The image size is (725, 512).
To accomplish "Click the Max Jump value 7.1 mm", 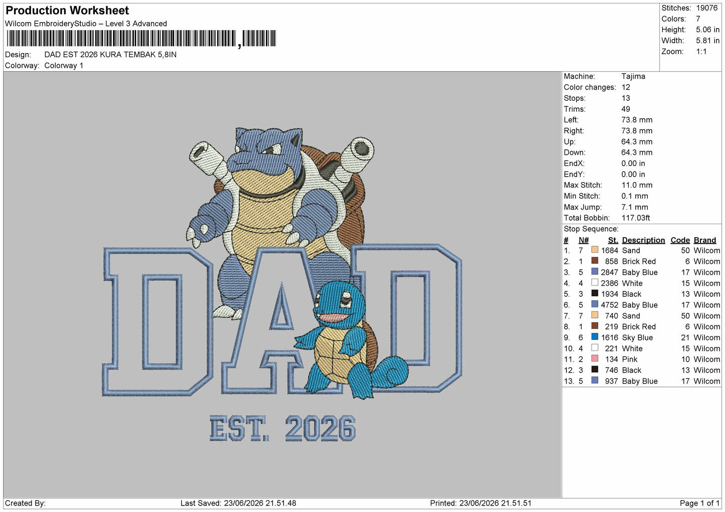I will click(x=635, y=207).
